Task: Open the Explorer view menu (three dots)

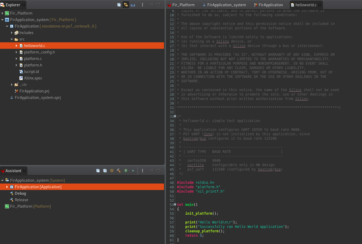Action: pyautogui.click(x=142, y=5)
